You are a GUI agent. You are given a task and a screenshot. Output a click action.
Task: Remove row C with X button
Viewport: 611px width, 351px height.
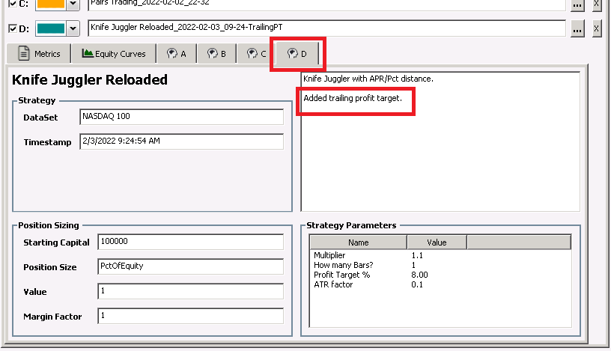[x=596, y=4]
